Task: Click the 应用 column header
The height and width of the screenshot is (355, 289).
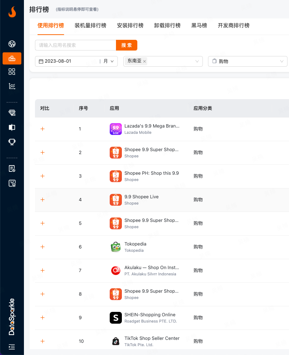Action: click(x=114, y=108)
